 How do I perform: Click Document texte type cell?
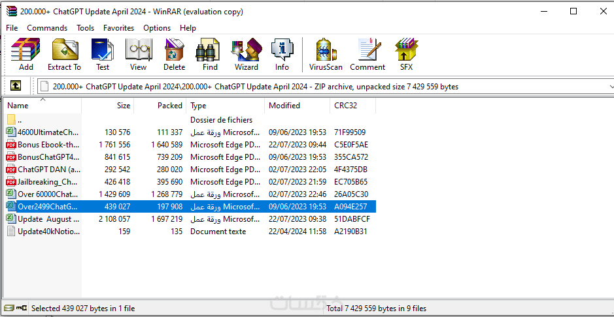click(x=218, y=232)
